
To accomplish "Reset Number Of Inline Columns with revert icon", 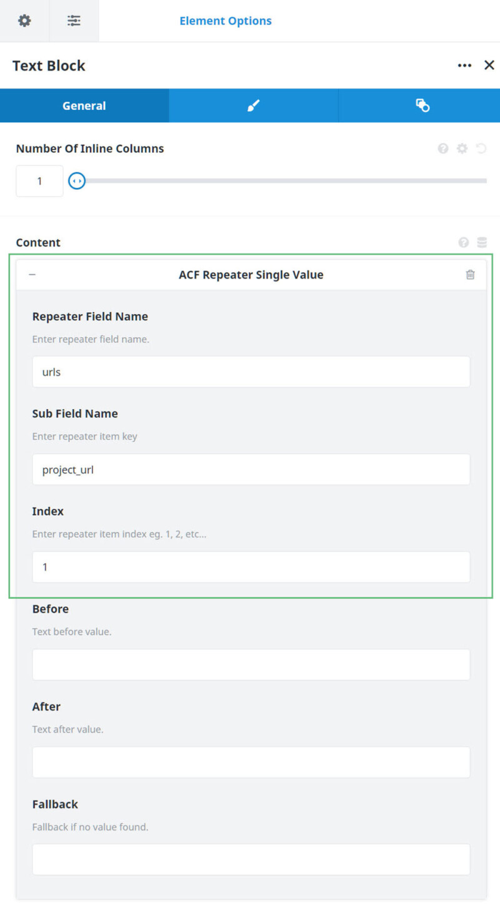I will coord(480,149).
